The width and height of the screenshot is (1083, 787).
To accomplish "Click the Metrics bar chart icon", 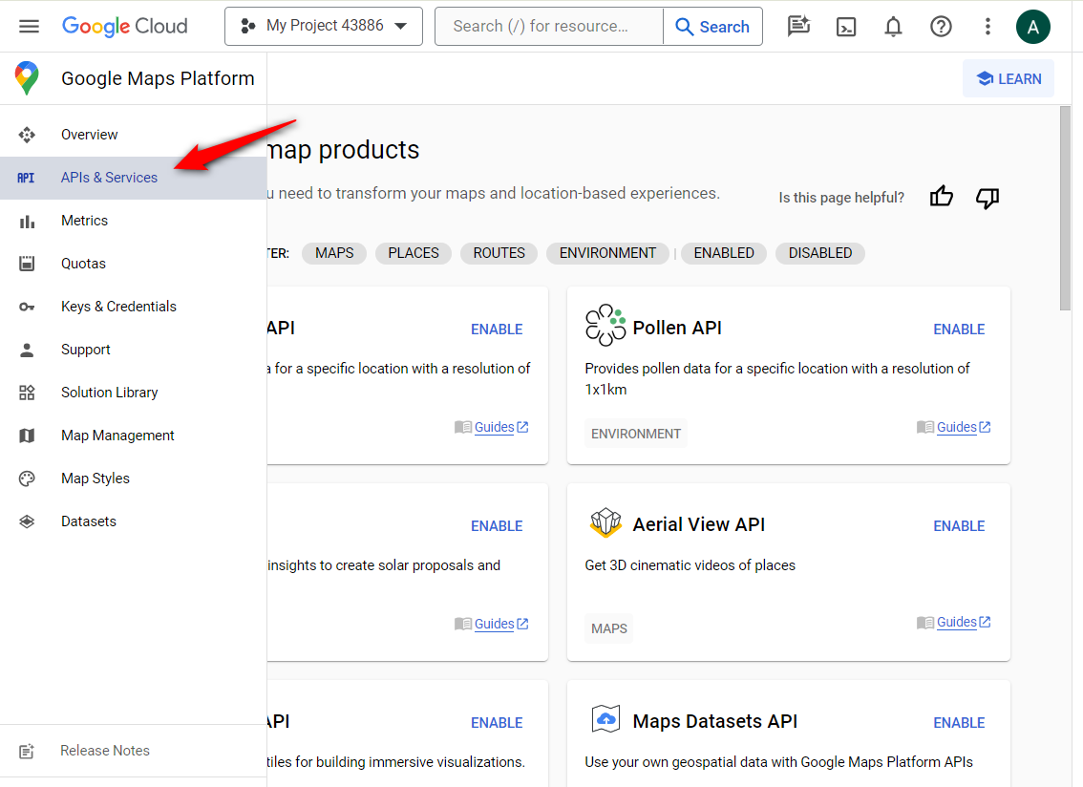I will [27, 222].
